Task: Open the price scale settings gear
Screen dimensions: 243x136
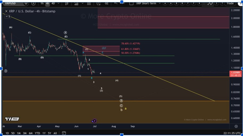Action: click(236, 126)
